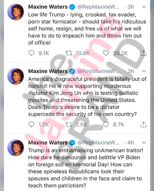
Task: Retweet the tweet with 2.5K retweets
Action: tap(69, 125)
